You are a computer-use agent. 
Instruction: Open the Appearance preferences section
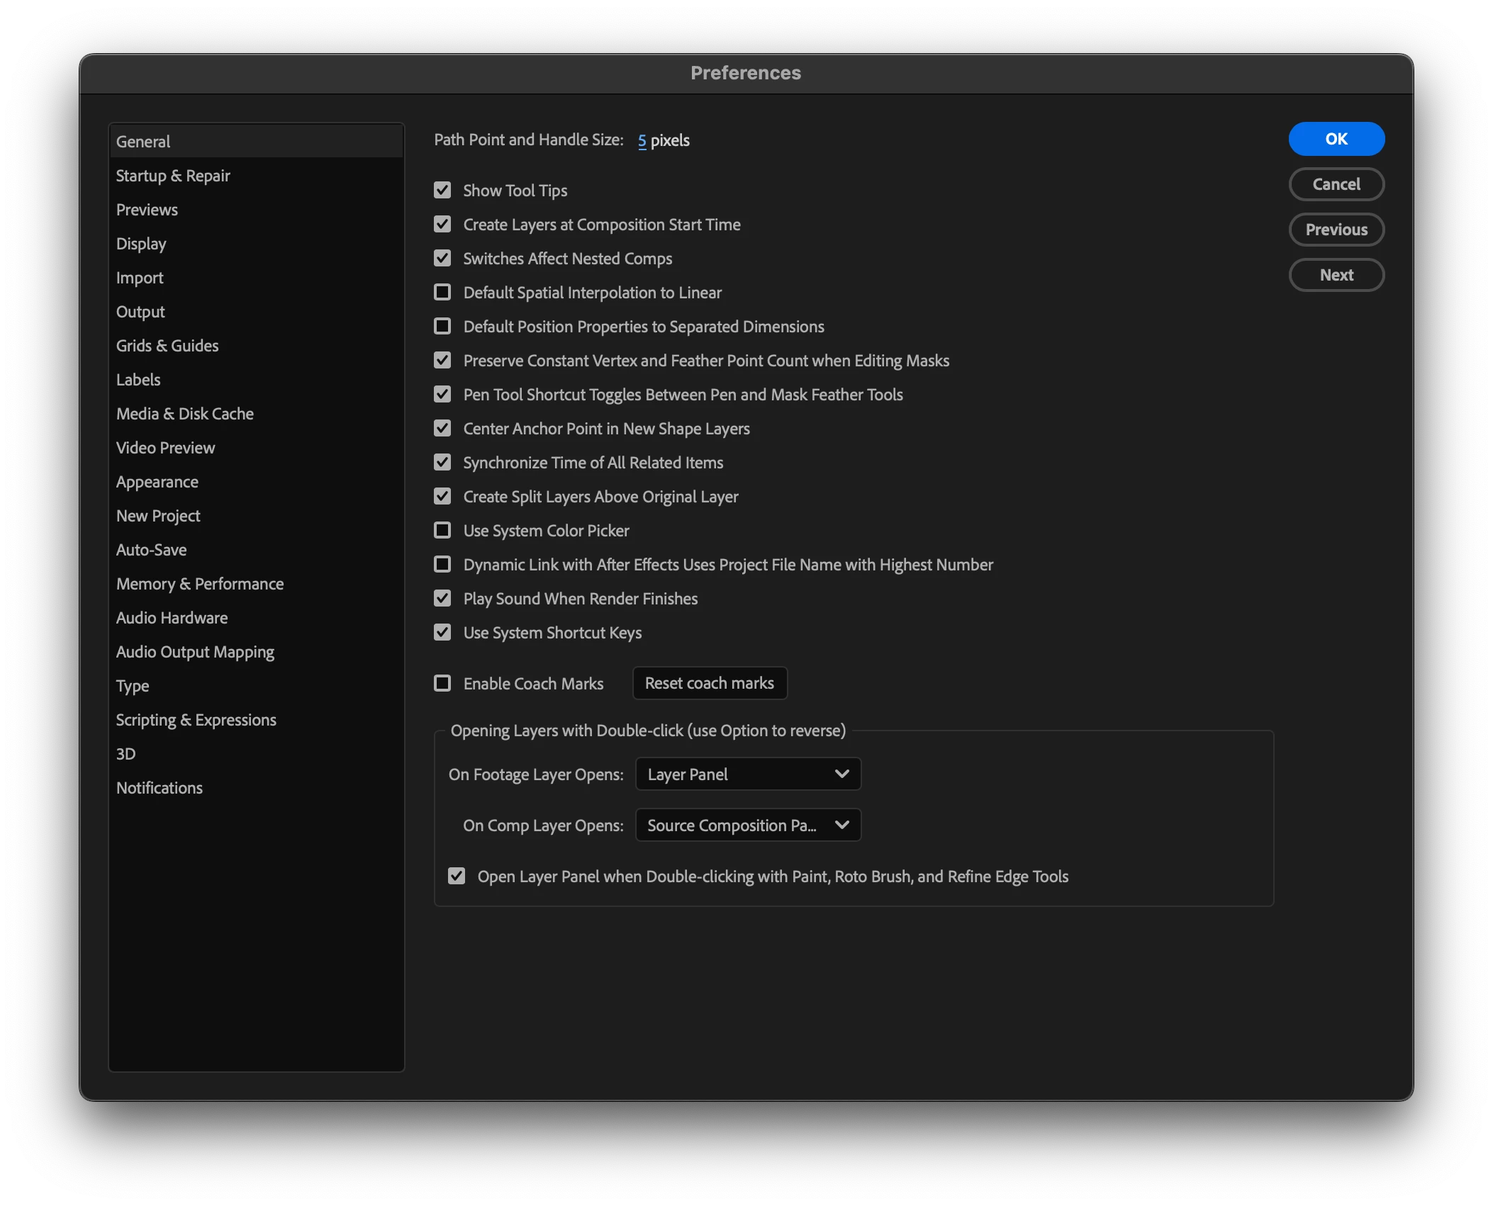(157, 482)
